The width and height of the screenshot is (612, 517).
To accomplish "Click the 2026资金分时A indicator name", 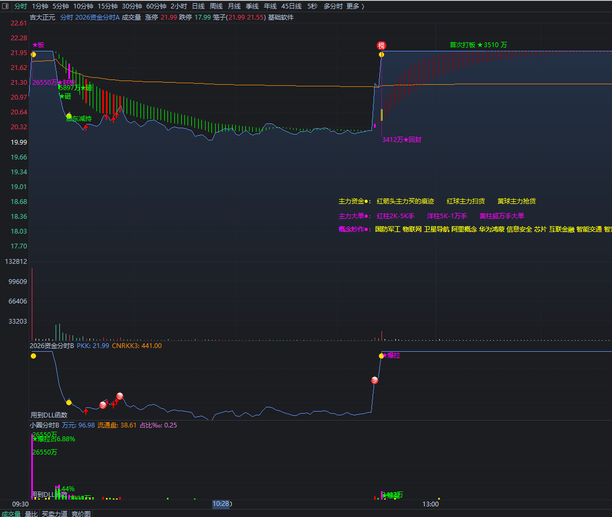I will [97, 17].
